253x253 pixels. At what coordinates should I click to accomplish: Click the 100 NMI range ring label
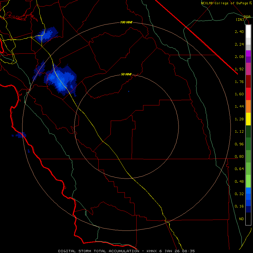pyautogui.click(x=126, y=22)
